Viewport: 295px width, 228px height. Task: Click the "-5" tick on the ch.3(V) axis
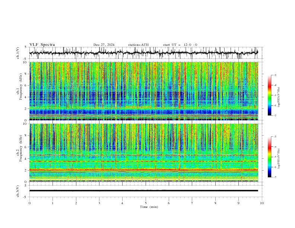(25, 197)
